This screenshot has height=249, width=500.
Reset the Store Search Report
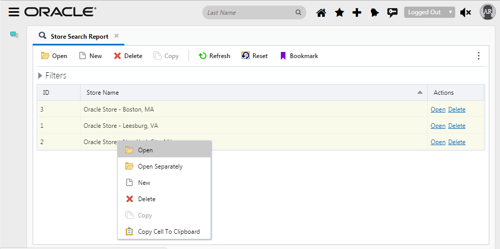coord(254,56)
